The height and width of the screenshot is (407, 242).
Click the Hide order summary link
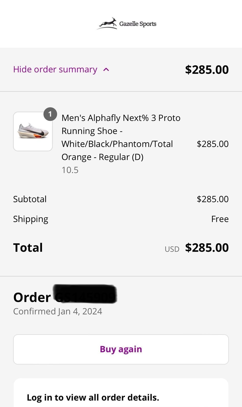tap(55, 69)
